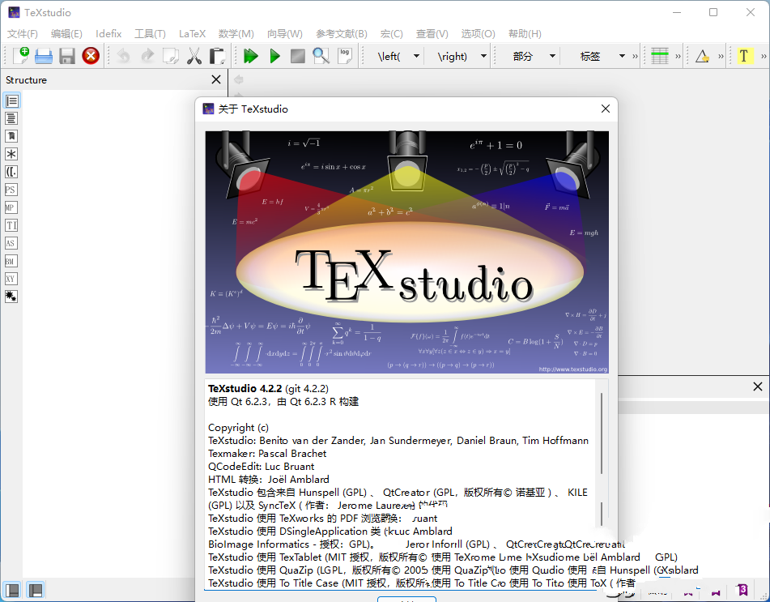This screenshot has height=602, width=770.
Task: Click the green table icon in toolbar
Action: [660, 56]
